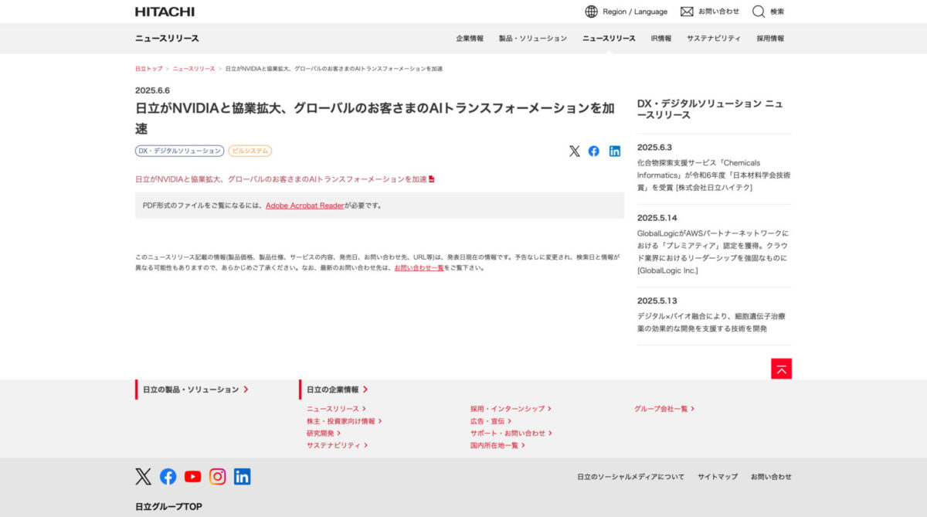This screenshot has width=927, height=517.
Task: Click the HITACHI logo in header
Action: click(165, 12)
